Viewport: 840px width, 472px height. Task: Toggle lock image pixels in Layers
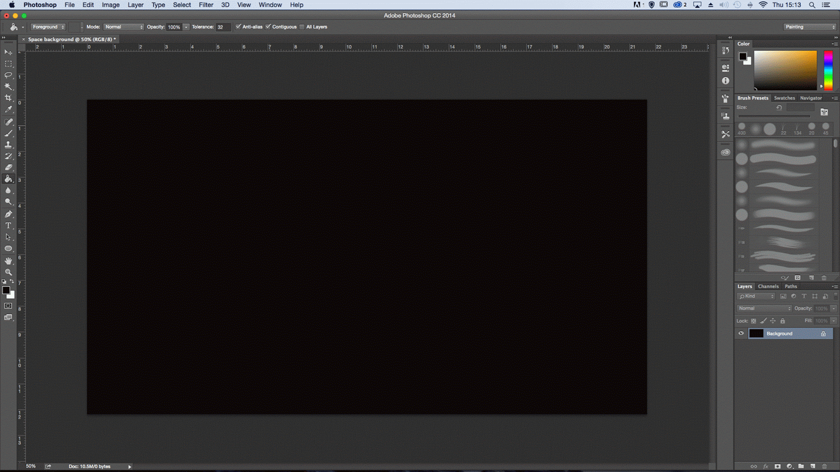tap(763, 321)
